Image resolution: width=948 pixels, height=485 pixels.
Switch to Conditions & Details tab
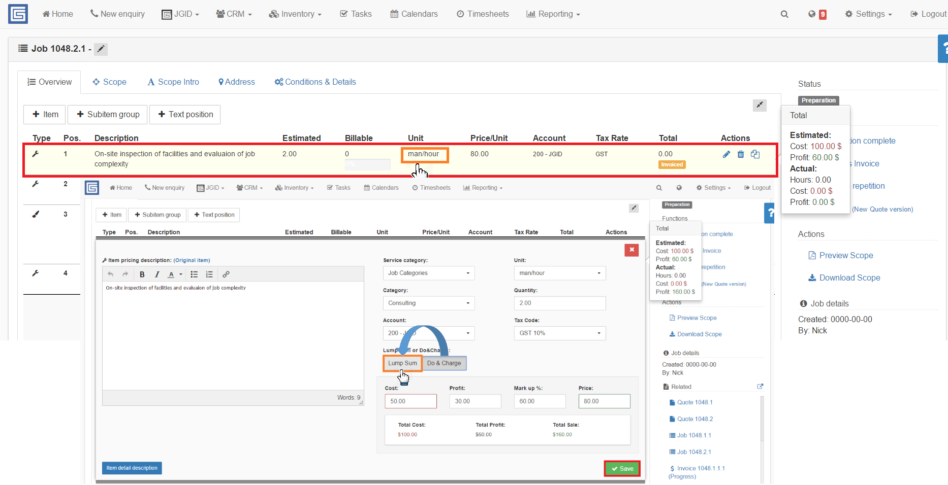(315, 82)
